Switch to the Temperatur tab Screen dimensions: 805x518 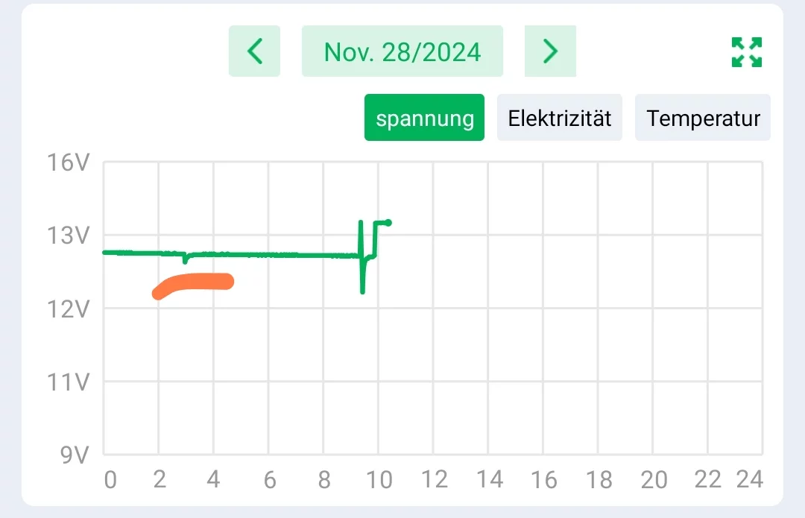pos(703,118)
